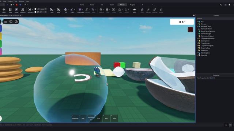Open the Window menu
Screen dimensions: 234x131
point(21,1)
